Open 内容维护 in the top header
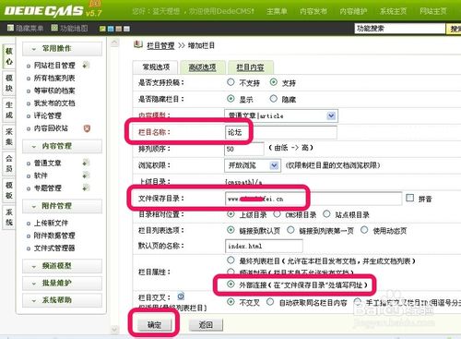461x339 pixels. click(353, 11)
